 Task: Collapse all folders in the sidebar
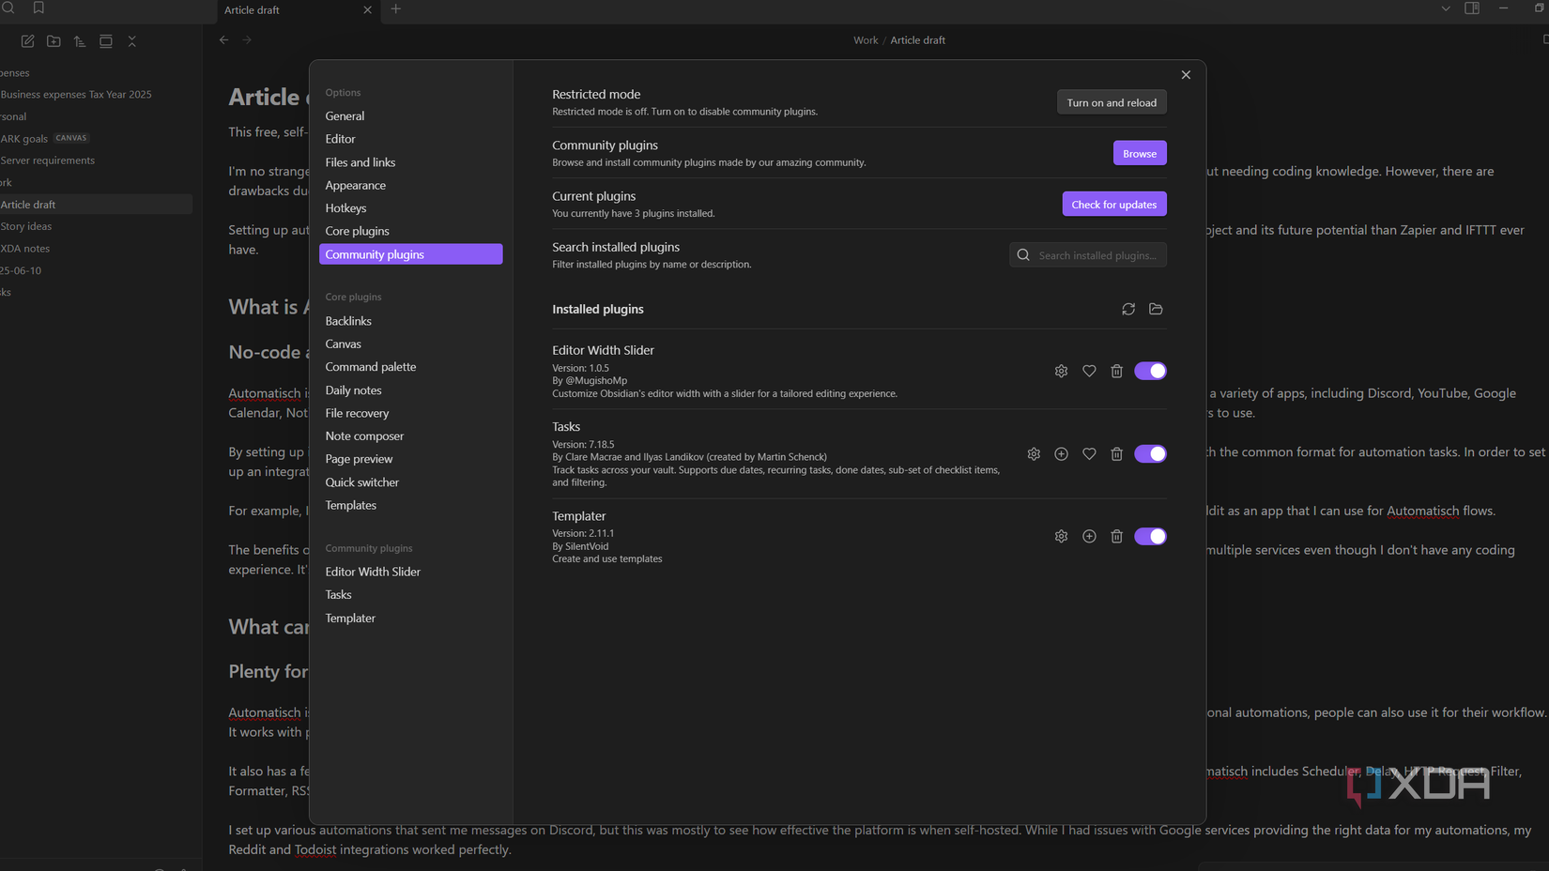pyautogui.click(x=132, y=40)
